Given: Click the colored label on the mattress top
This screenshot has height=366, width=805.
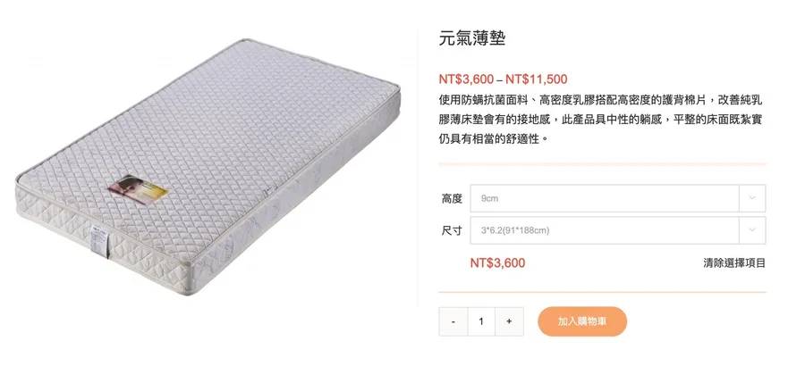Looking at the screenshot, I should point(138,189).
